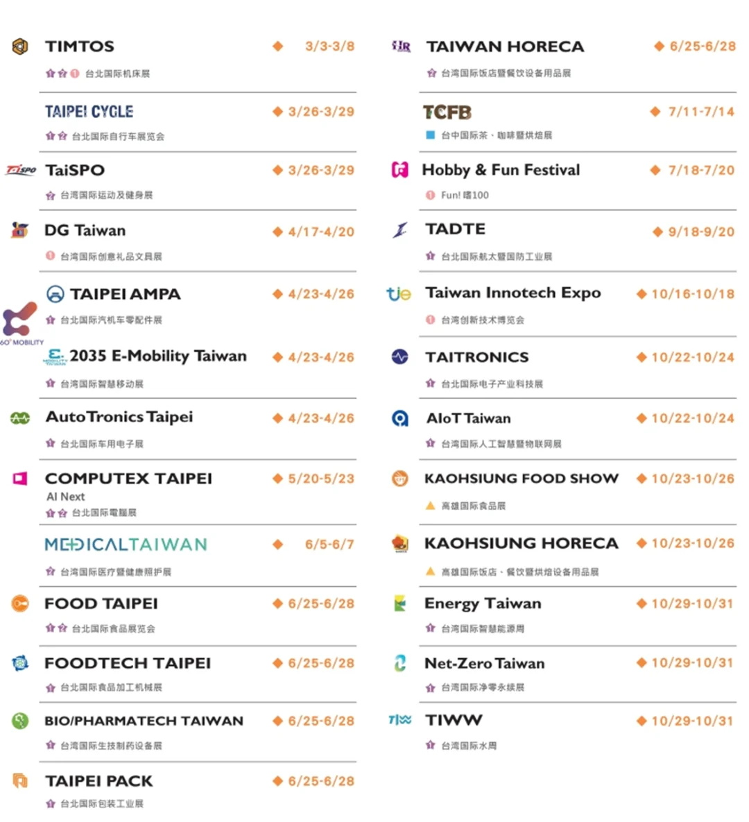Click the AIoT Taiwan blue logo icon

[400, 418]
